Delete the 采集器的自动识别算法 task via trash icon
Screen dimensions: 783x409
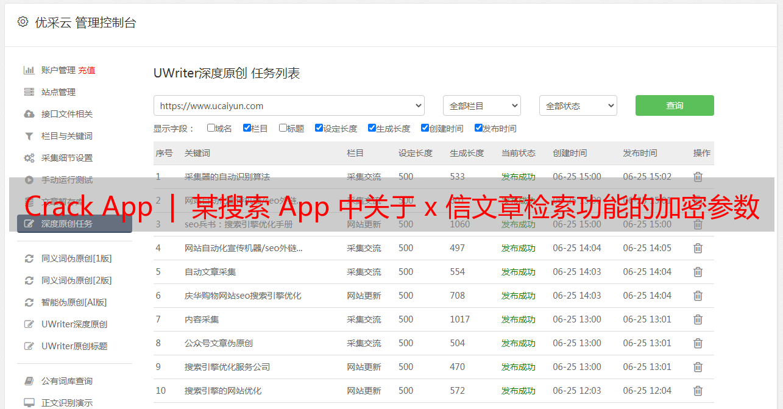pyautogui.click(x=698, y=177)
